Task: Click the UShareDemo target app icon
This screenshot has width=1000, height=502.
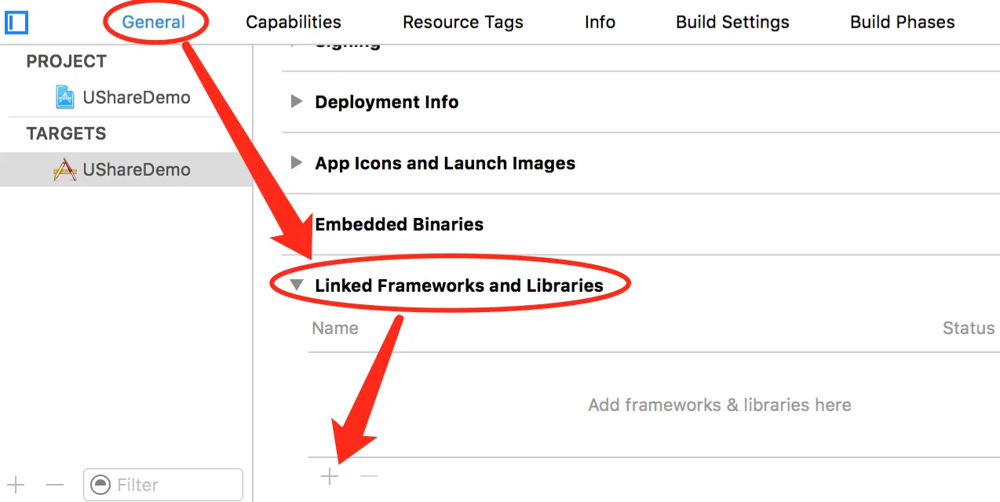Action: (65, 169)
